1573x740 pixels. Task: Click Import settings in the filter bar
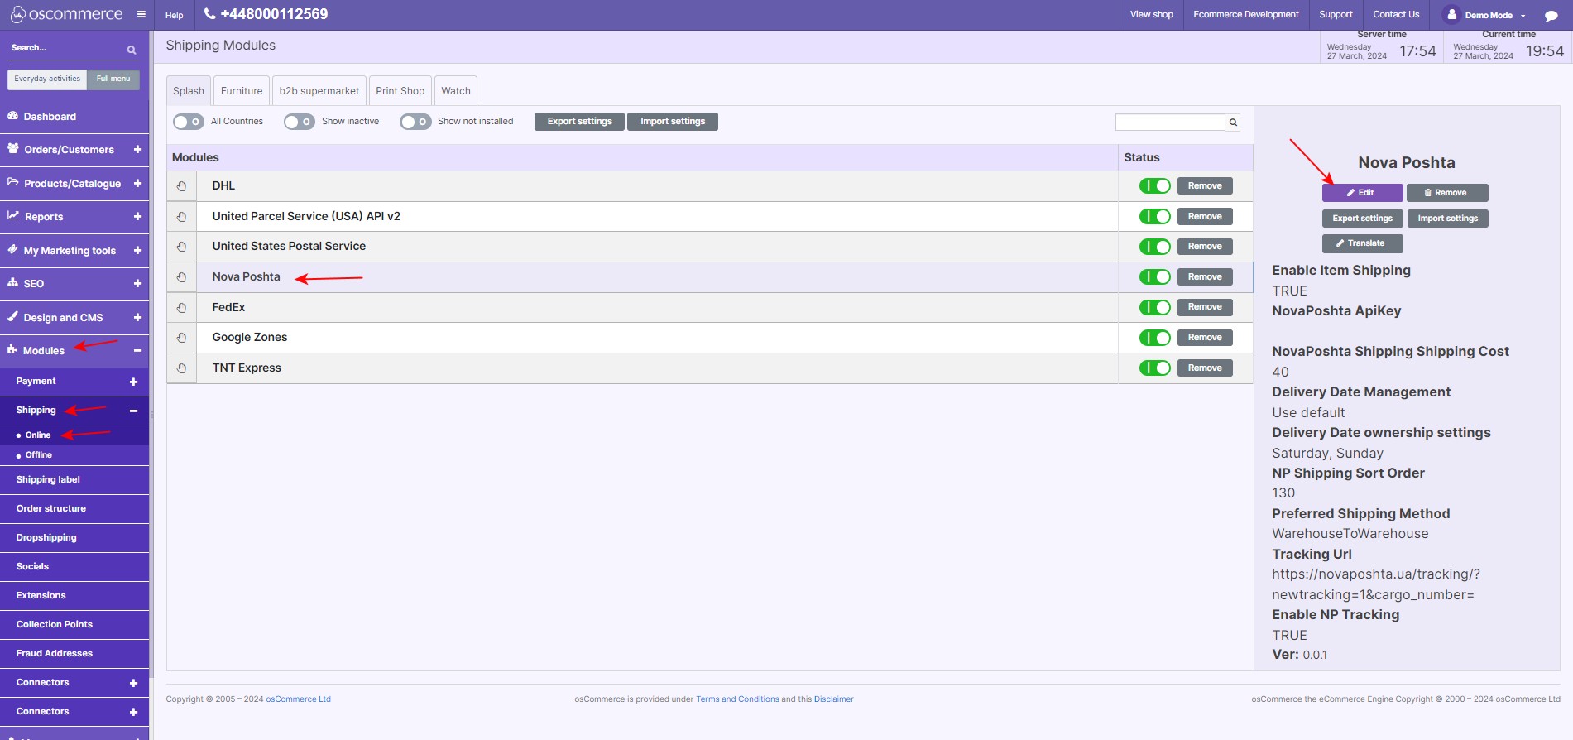(673, 122)
